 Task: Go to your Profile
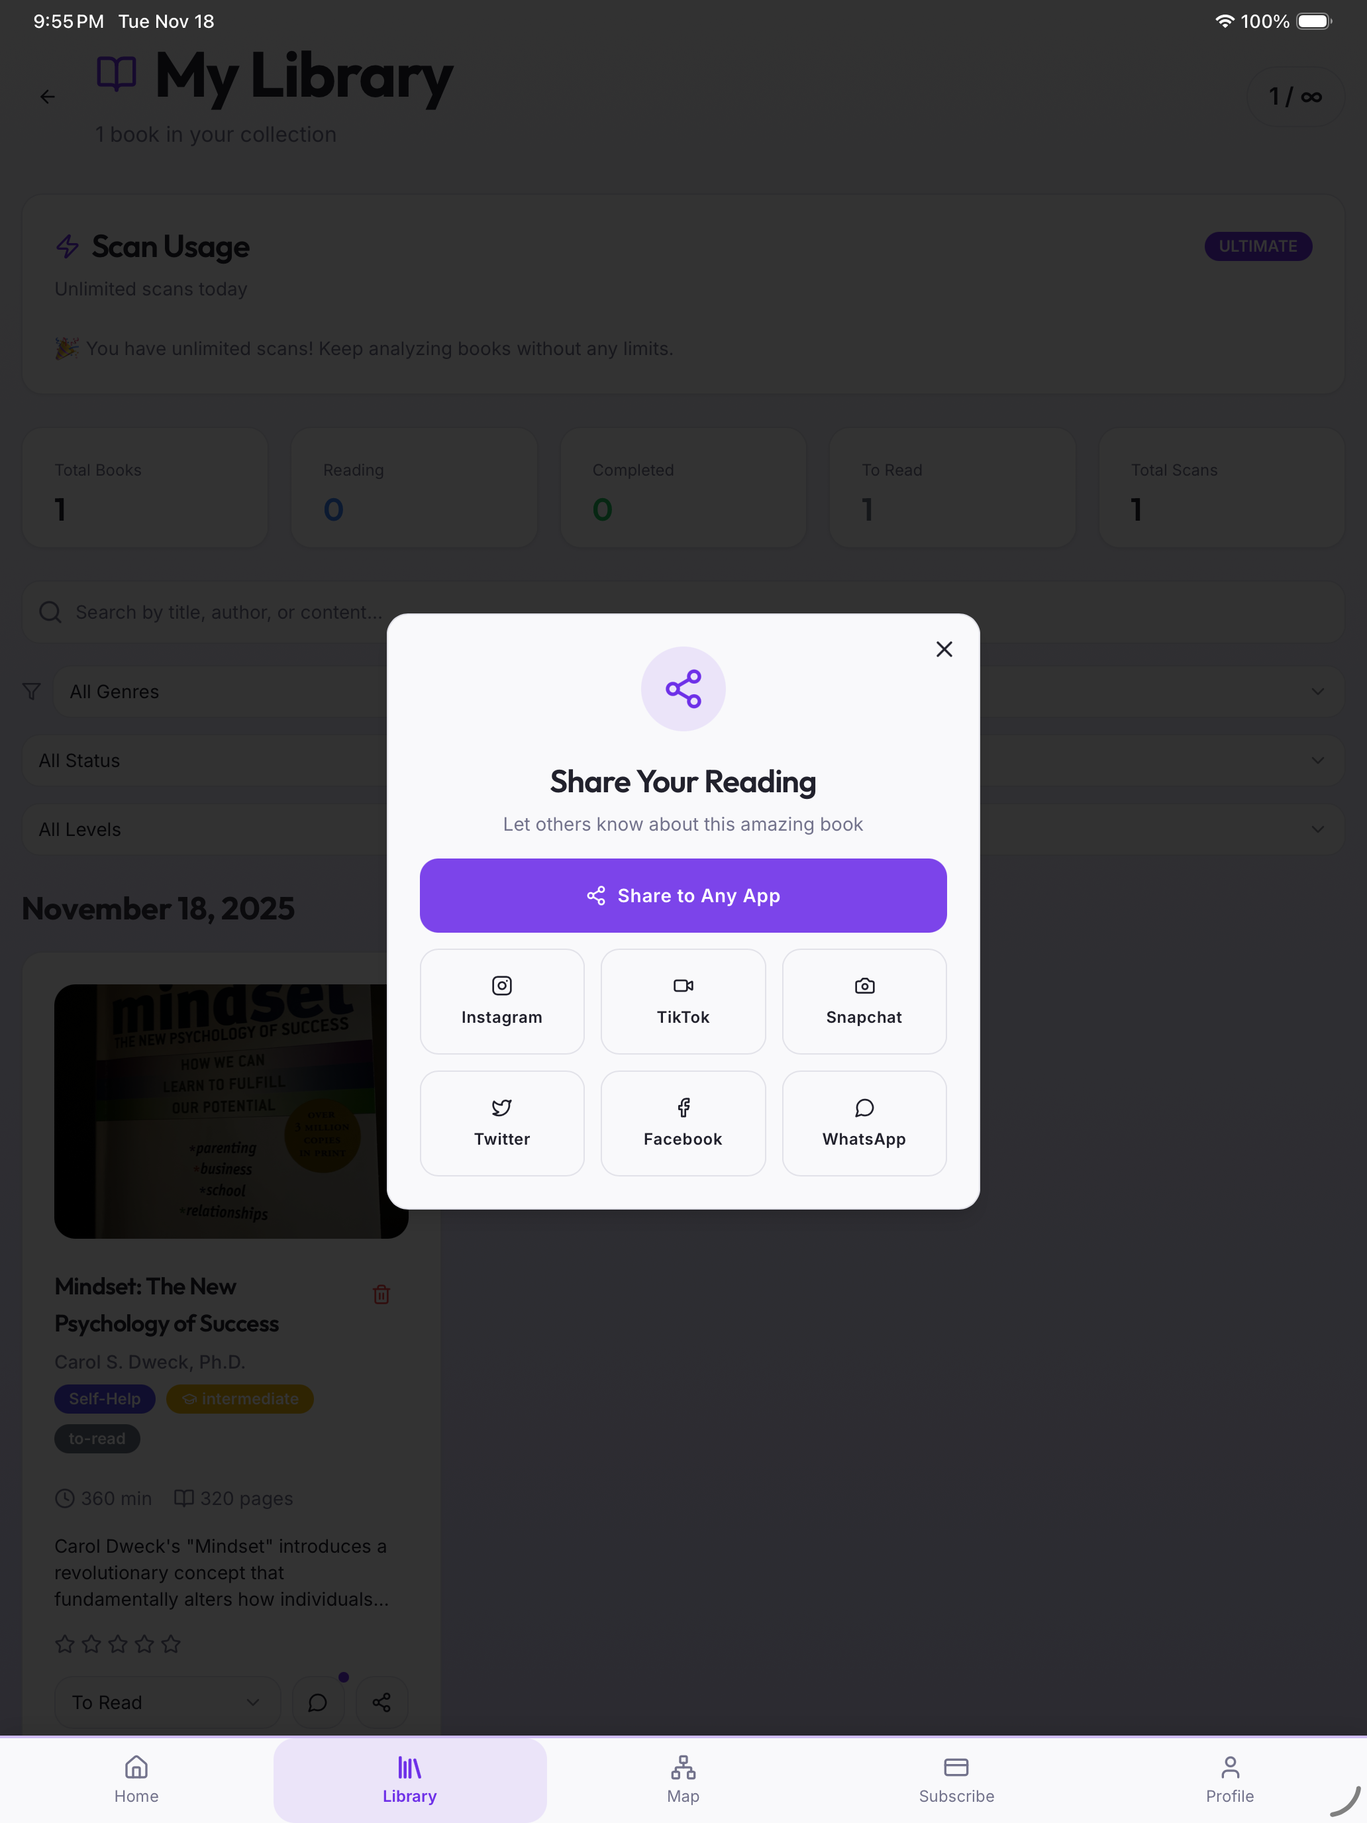[1229, 1779]
